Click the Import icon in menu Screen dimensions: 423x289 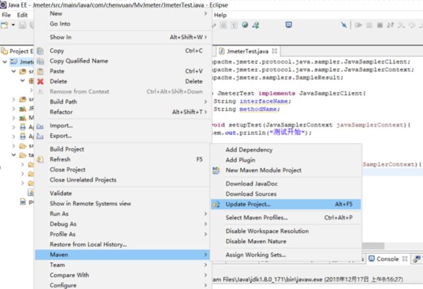pyautogui.click(x=40, y=126)
